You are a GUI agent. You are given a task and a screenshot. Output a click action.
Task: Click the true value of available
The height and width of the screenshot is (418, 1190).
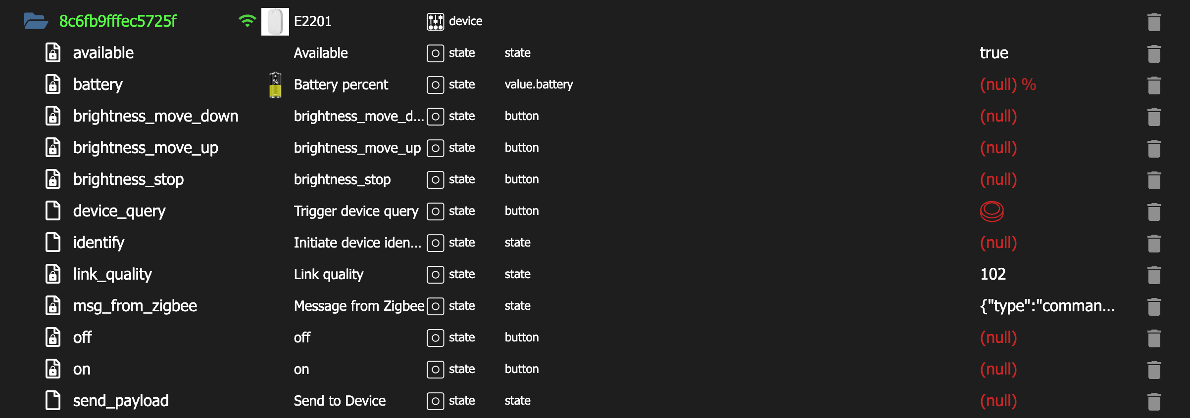pos(993,53)
